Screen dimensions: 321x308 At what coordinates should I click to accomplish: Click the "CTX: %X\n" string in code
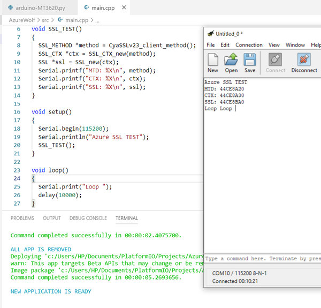104,79
